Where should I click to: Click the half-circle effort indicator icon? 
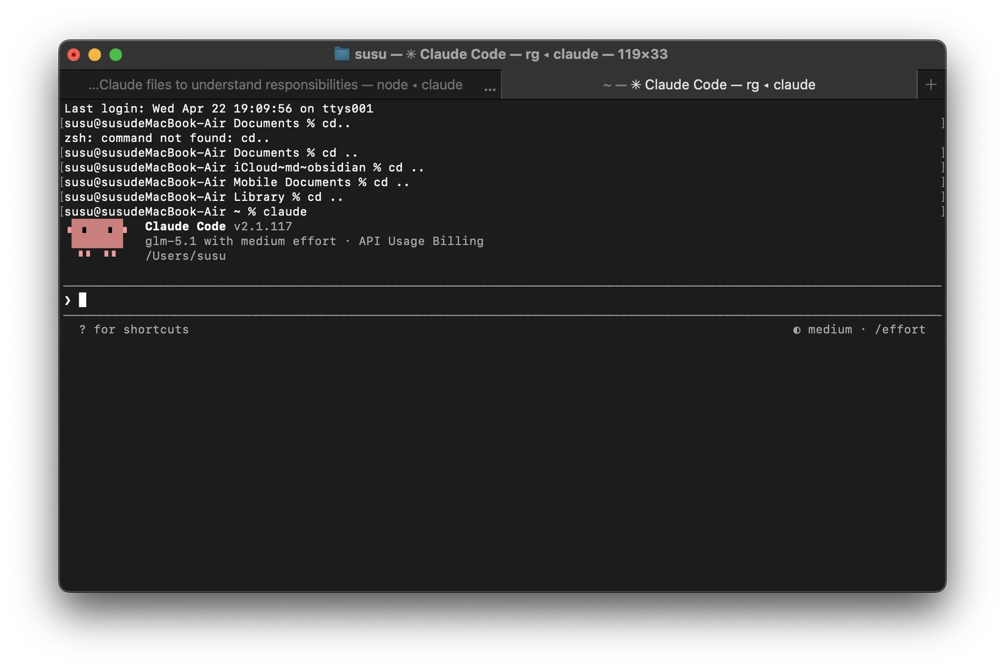coord(796,330)
